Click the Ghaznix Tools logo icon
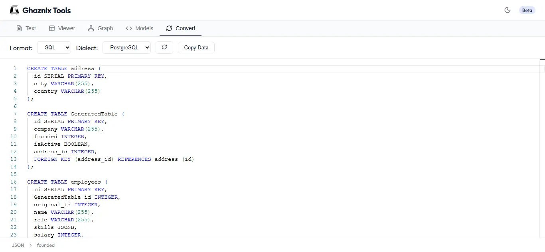Image resolution: width=545 pixels, height=252 pixels. (x=14, y=10)
